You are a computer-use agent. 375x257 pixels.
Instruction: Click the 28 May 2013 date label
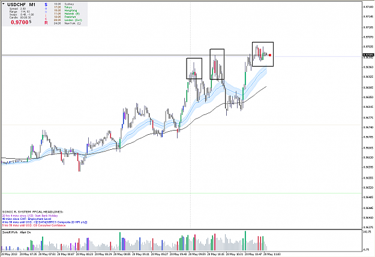10,255
